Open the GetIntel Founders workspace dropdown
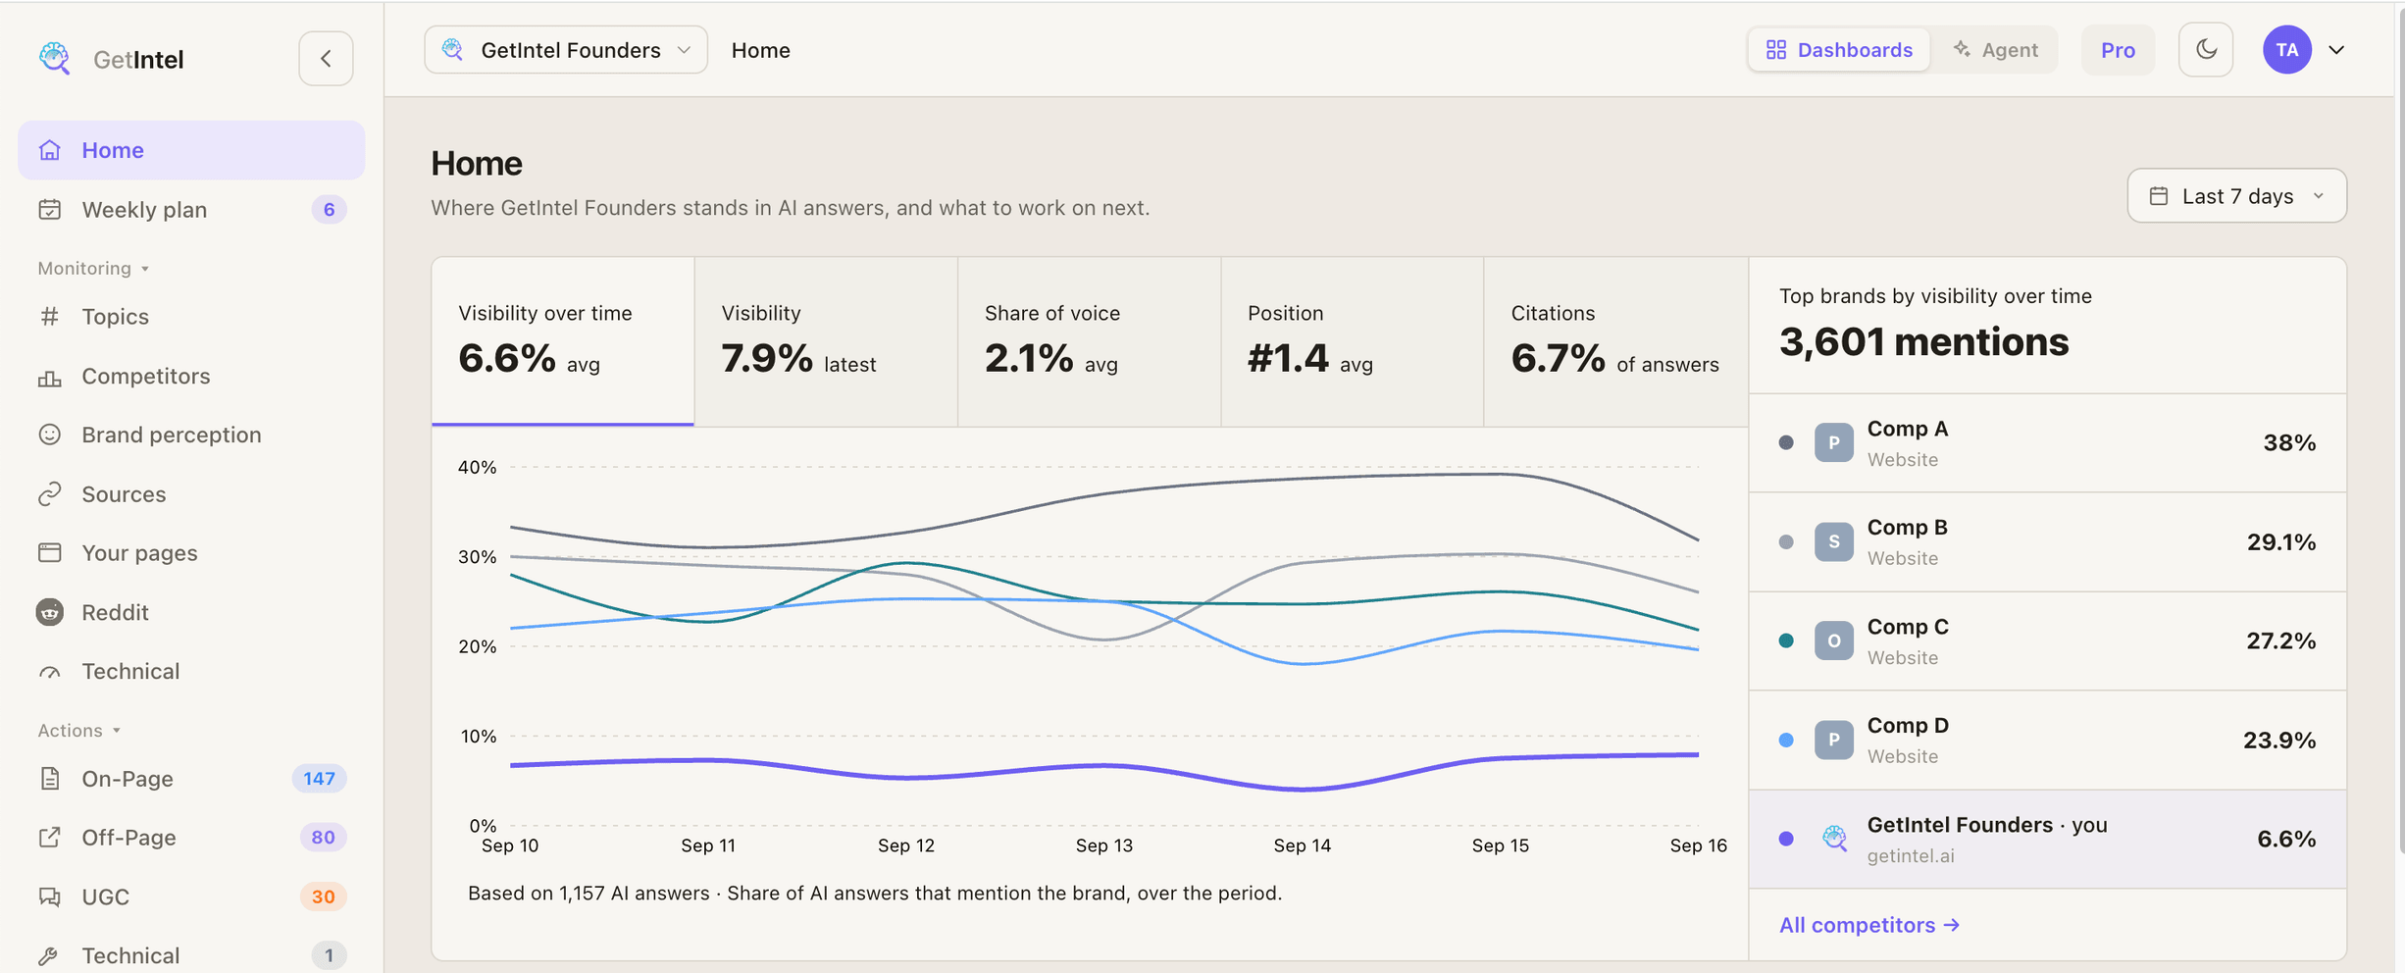Viewport: 2405px width, 973px height. click(566, 50)
